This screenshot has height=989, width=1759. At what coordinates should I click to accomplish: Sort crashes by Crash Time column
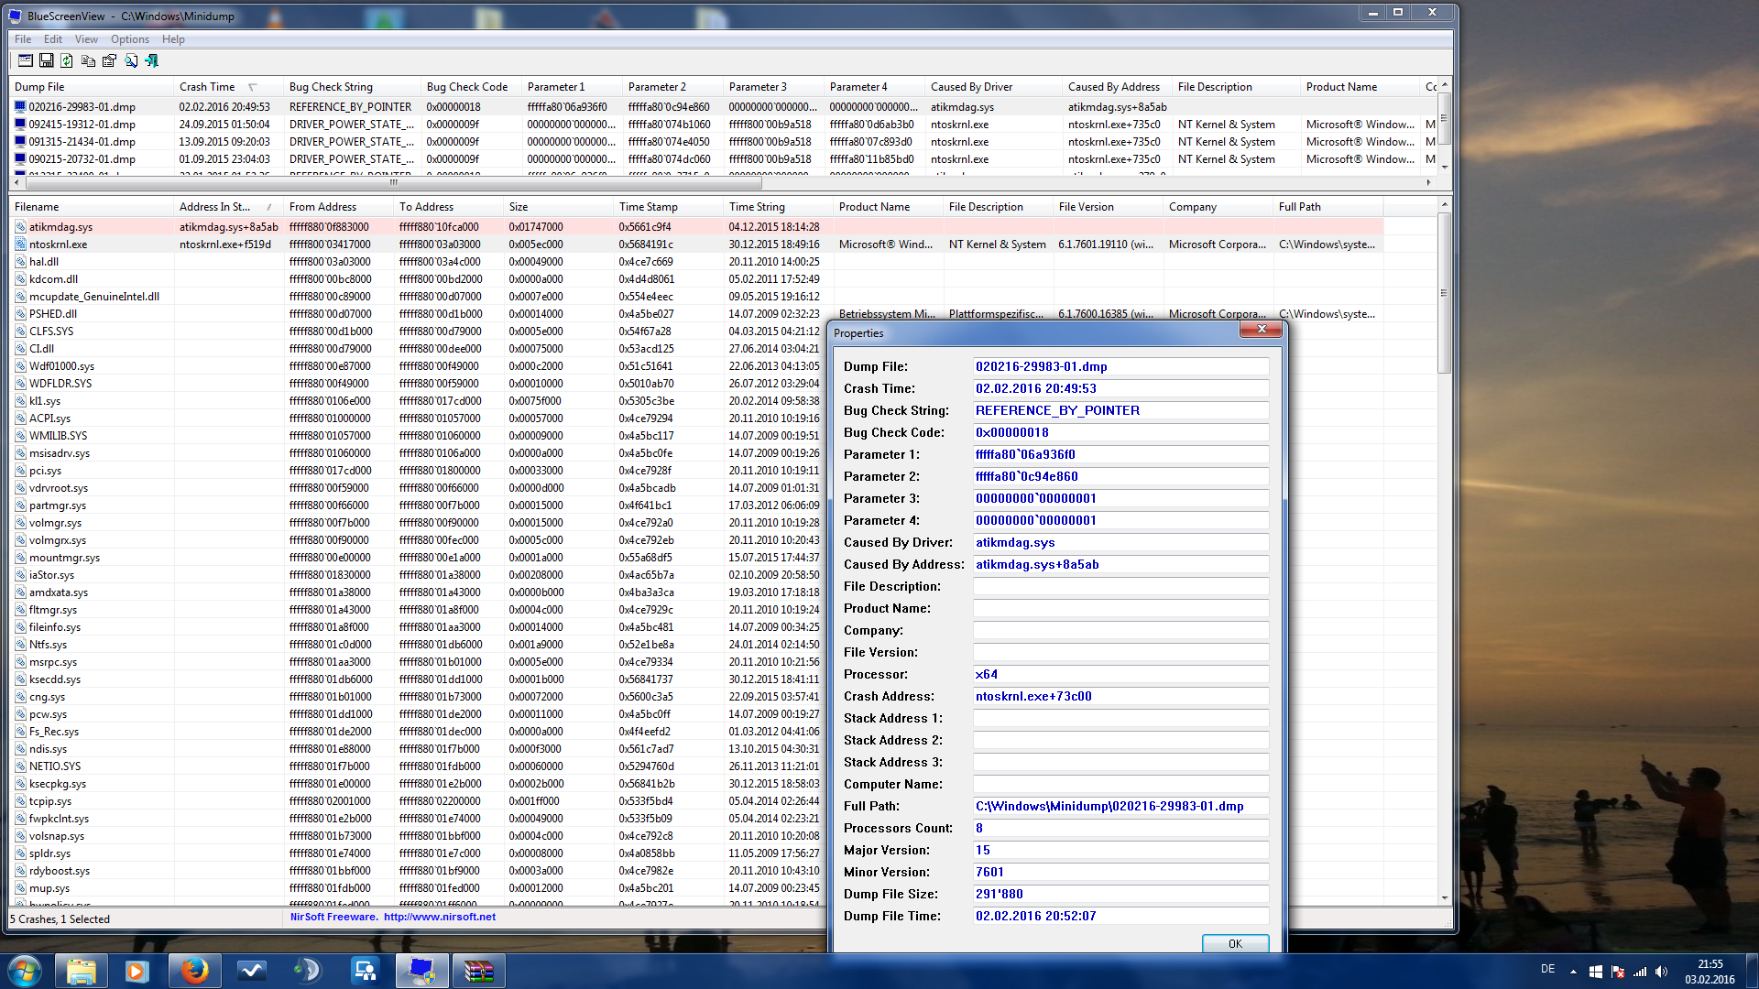(x=207, y=87)
